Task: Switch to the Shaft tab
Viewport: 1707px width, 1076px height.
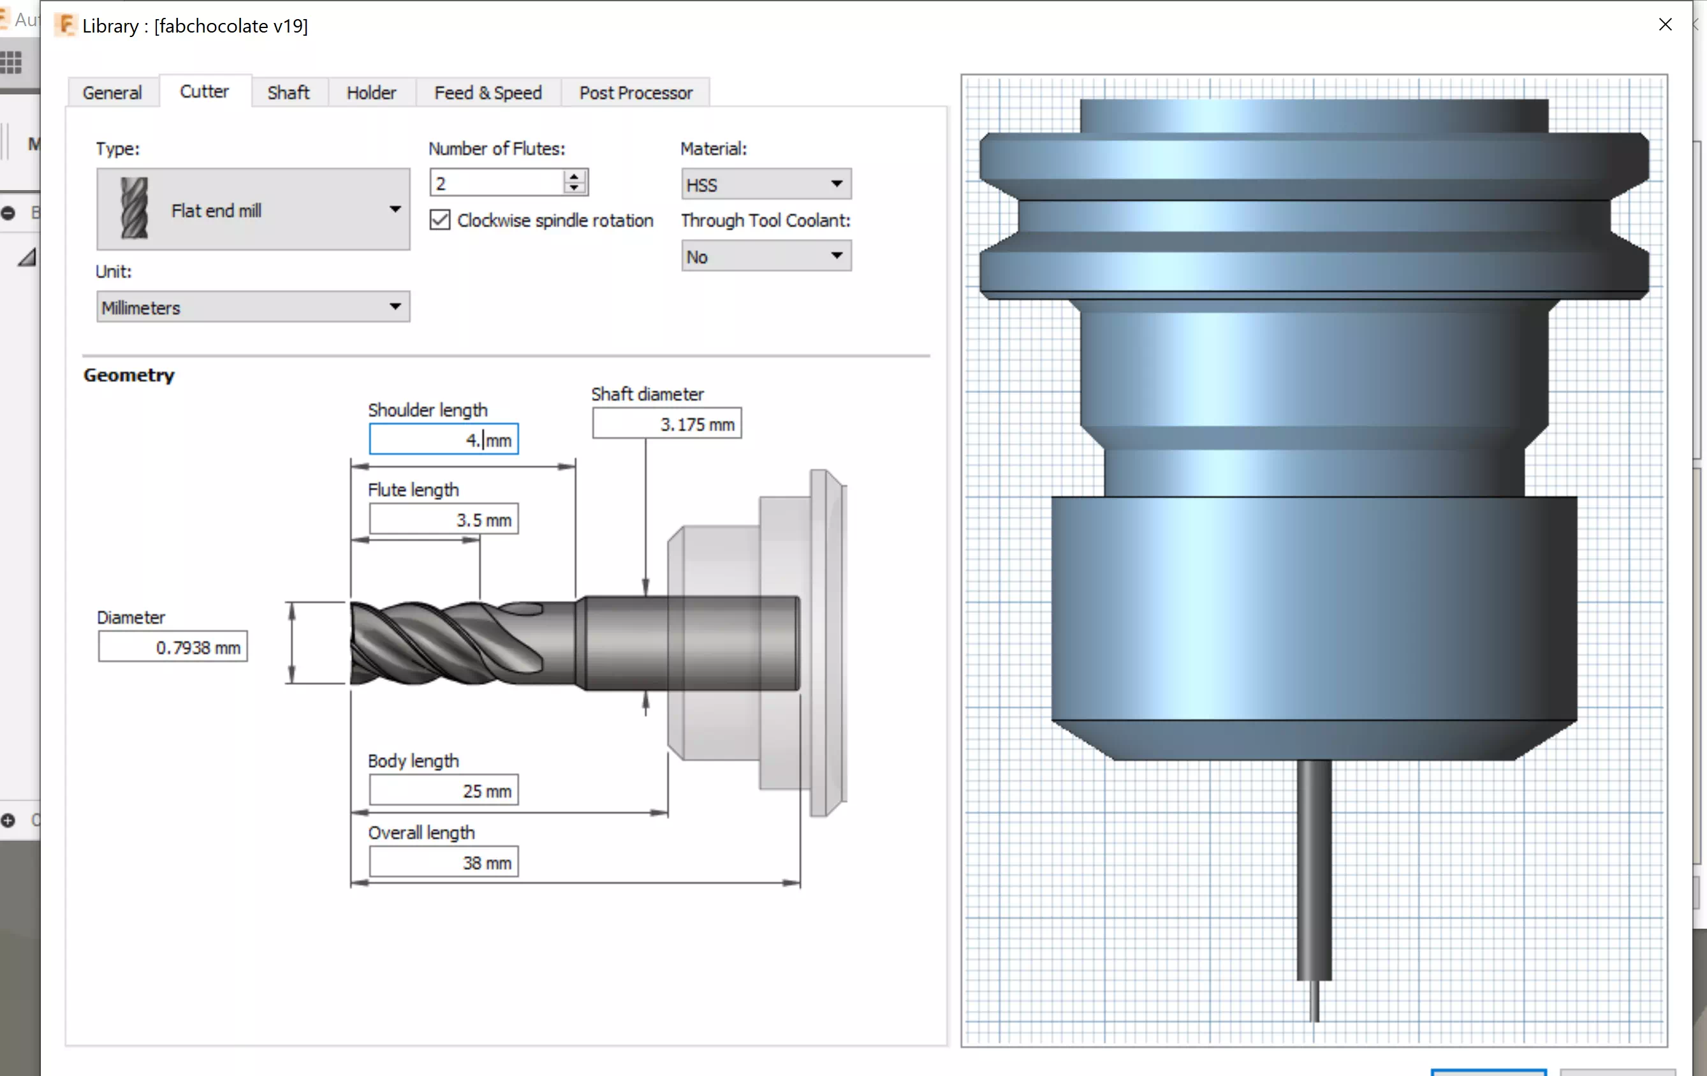Action: [x=288, y=93]
